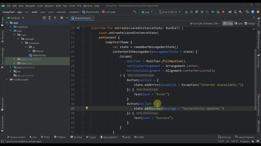Switch editor to Design view
Image resolution: width=261 pixels, height=146 pixels.
[x=250, y=24]
